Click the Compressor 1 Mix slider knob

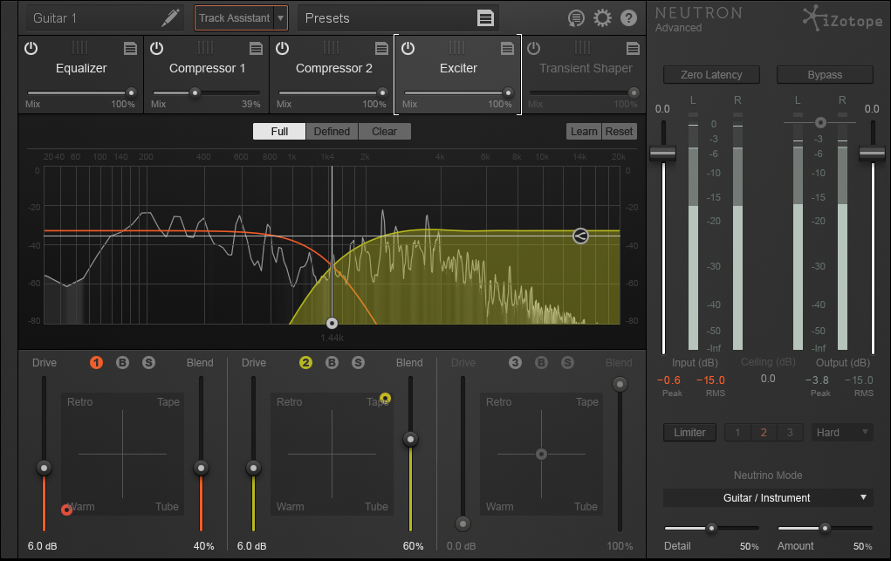(x=195, y=92)
